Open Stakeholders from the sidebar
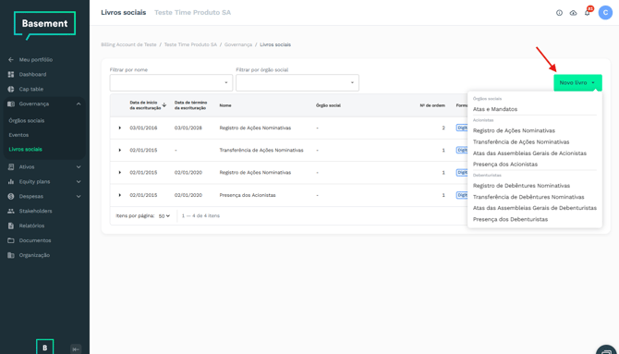Image resolution: width=619 pixels, height=354 pixels. point(35,211)
